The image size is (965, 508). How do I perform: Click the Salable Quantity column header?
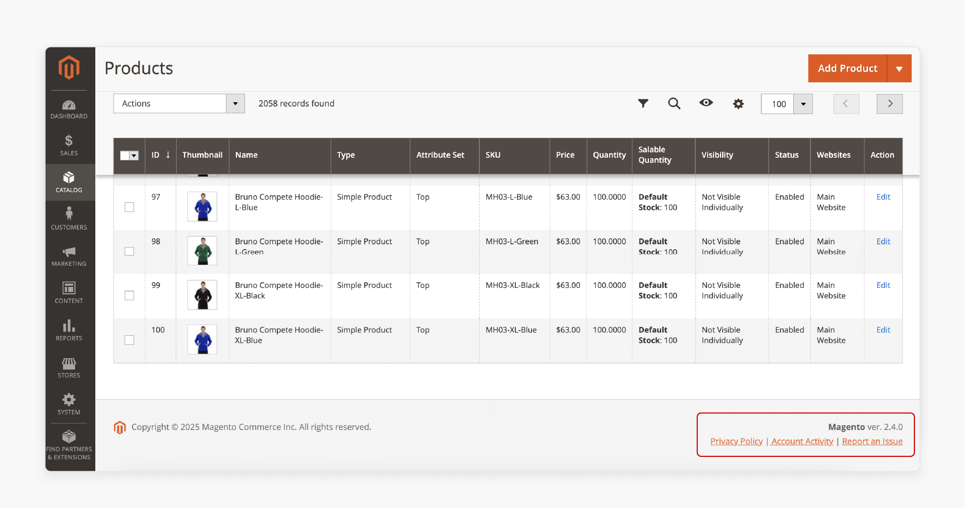(x=664, y=155)
